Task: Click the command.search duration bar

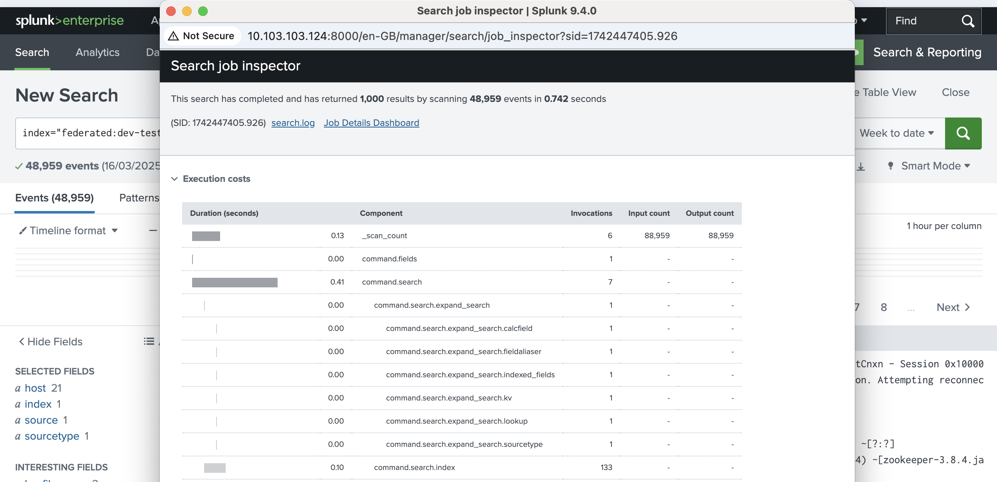Action: pos(235,282)
